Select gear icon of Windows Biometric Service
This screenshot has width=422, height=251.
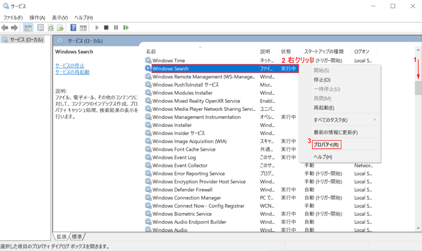point(148,214)
